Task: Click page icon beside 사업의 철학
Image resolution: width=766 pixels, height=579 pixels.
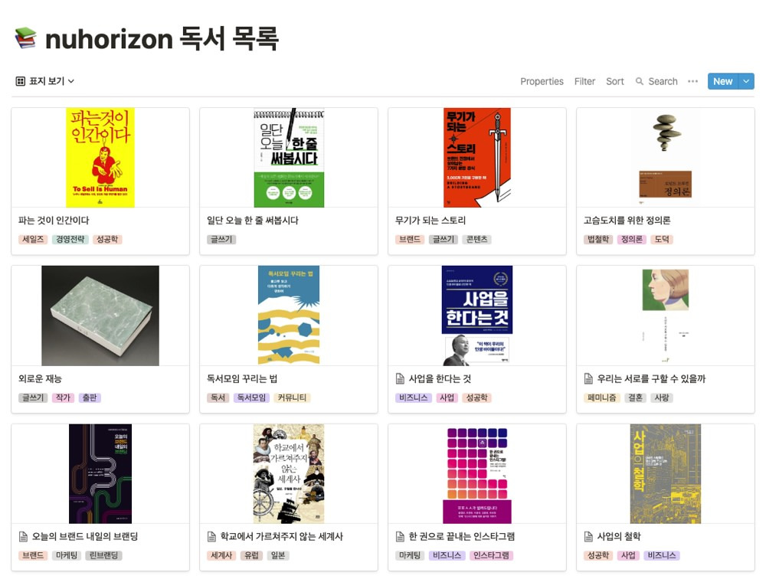Action: tap(588, 536)
